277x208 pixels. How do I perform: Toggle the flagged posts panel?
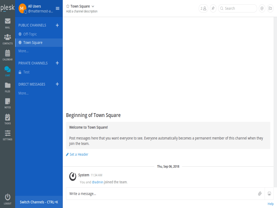click(270, 8)
